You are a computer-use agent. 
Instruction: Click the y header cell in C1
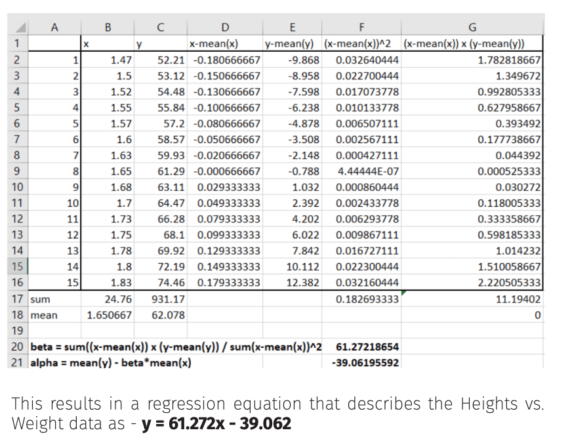(161, 43)
